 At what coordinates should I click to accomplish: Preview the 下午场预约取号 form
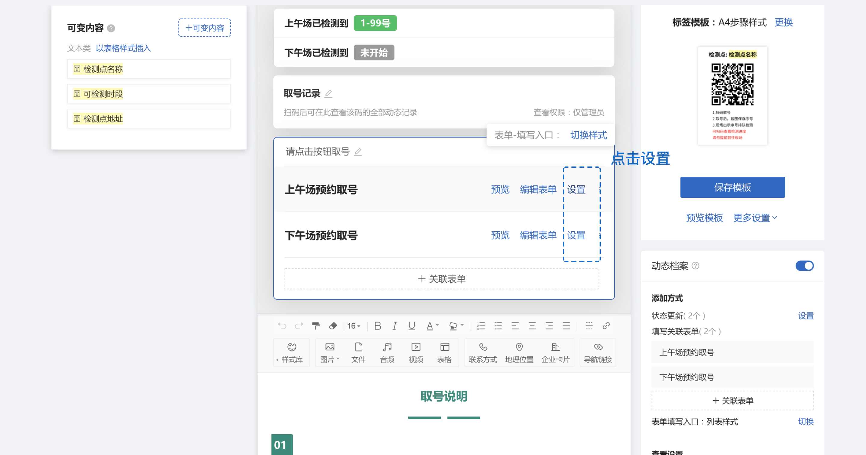500,235
